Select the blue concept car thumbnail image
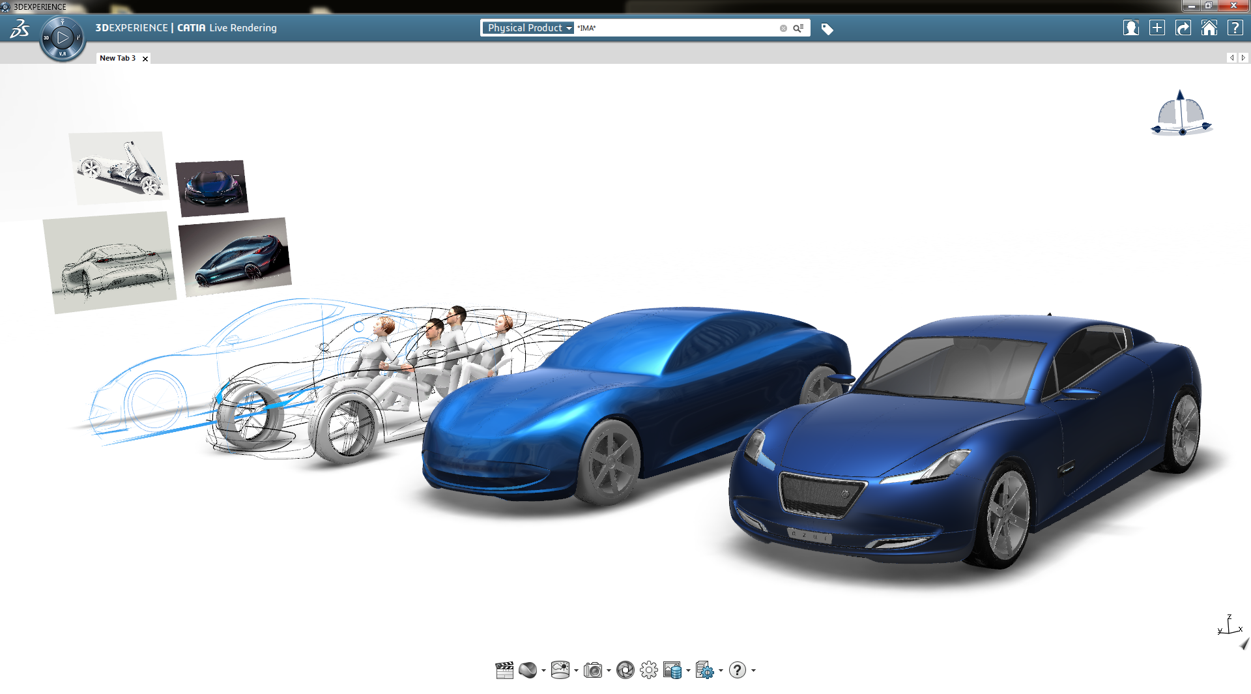 pyautogui.click(x=212, y=188)
